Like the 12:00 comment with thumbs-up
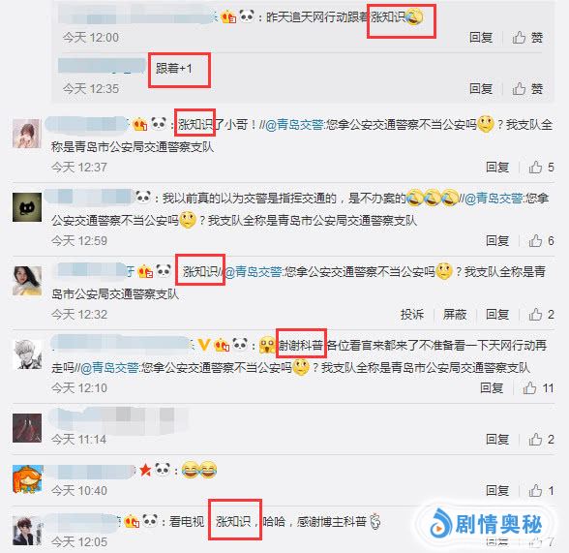This screenshot has width=569, height=553. pos(527,38)
